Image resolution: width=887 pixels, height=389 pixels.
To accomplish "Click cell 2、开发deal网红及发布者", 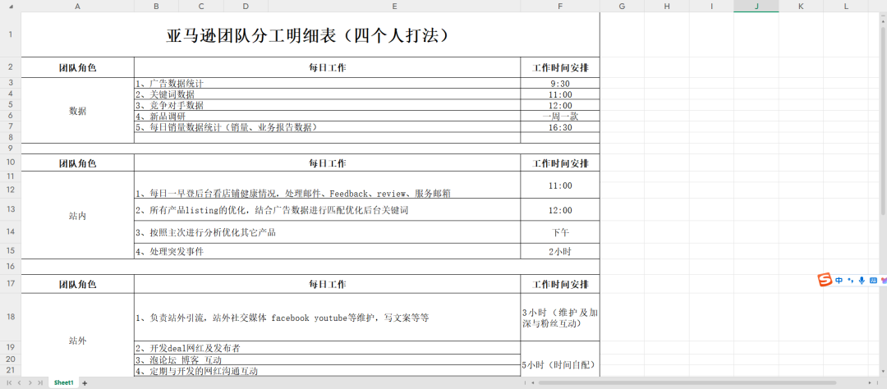I will [328, 347].
